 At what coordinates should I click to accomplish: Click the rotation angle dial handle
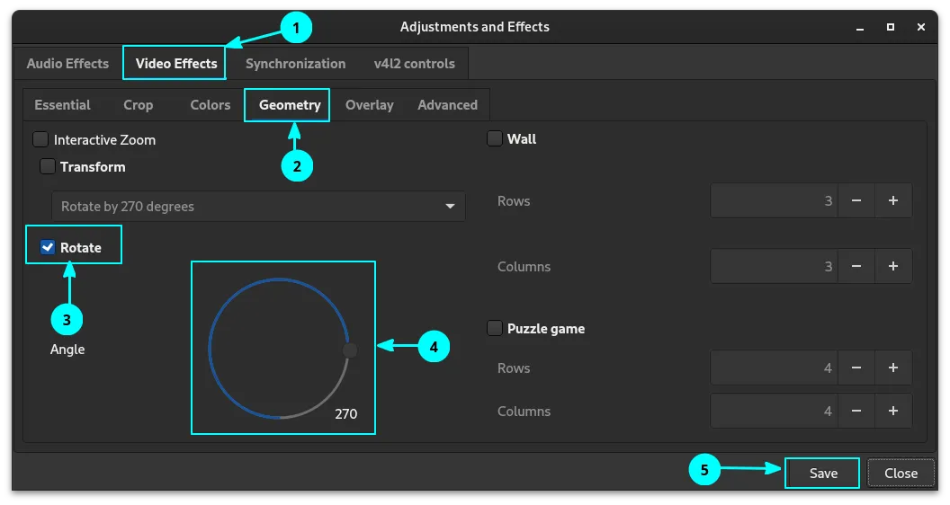350,350
